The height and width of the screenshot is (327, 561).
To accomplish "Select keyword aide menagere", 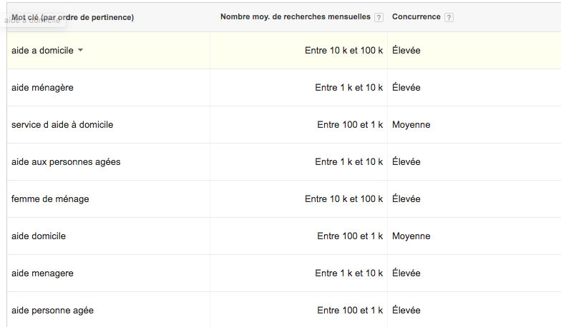I will coord(42,273).
